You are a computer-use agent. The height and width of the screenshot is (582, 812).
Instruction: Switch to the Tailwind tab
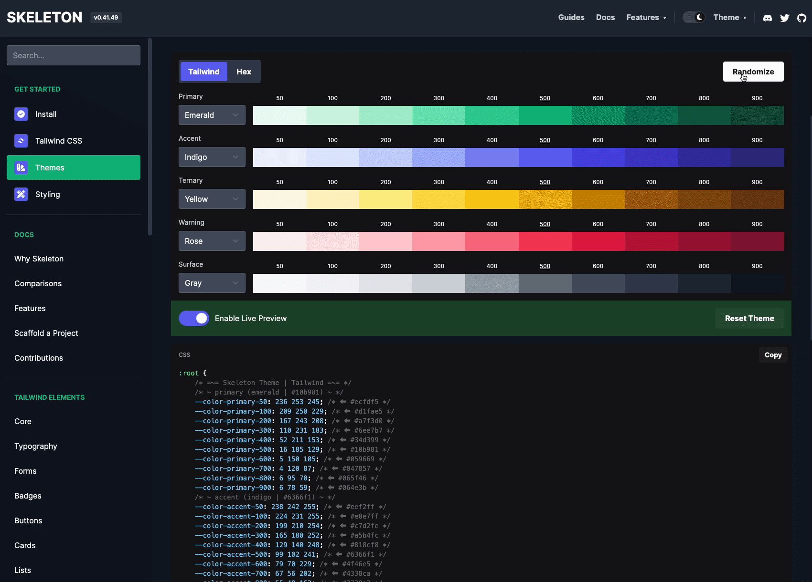(204, 72)
